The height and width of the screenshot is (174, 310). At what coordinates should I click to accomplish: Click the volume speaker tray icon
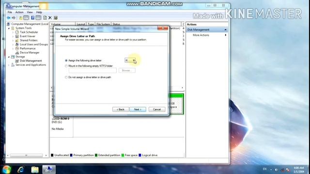coord(277,170)
